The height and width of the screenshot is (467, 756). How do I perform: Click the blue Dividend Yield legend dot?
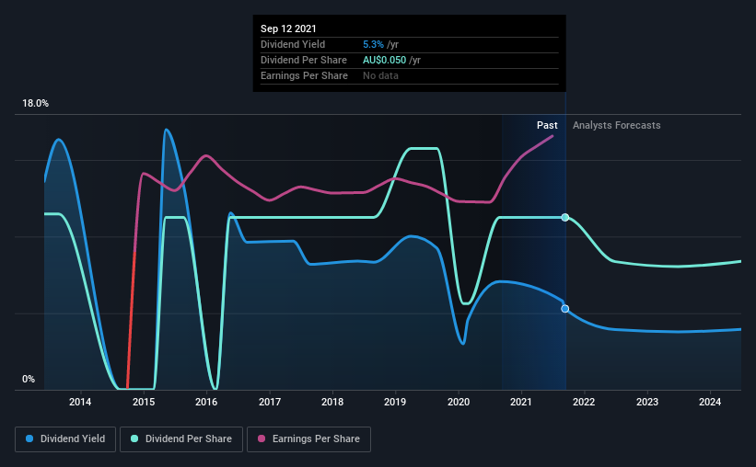click(x=29, y=439)
